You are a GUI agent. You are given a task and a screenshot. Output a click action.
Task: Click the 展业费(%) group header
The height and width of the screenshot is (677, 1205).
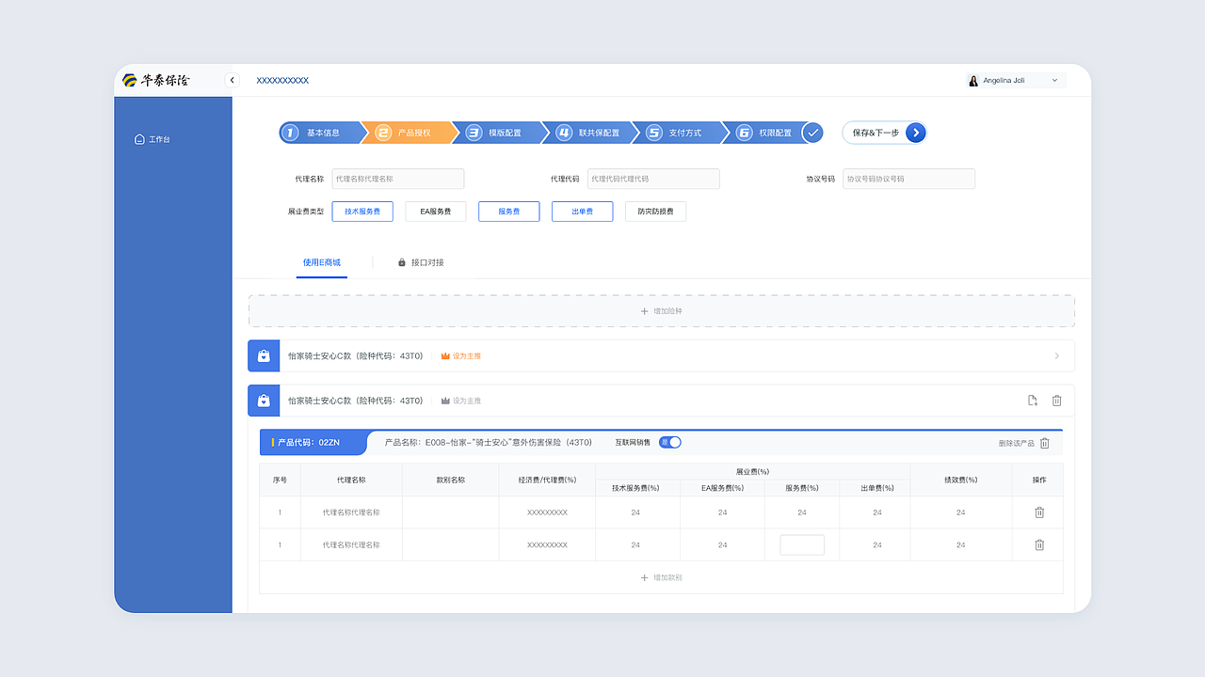click(x=752, y=471)
